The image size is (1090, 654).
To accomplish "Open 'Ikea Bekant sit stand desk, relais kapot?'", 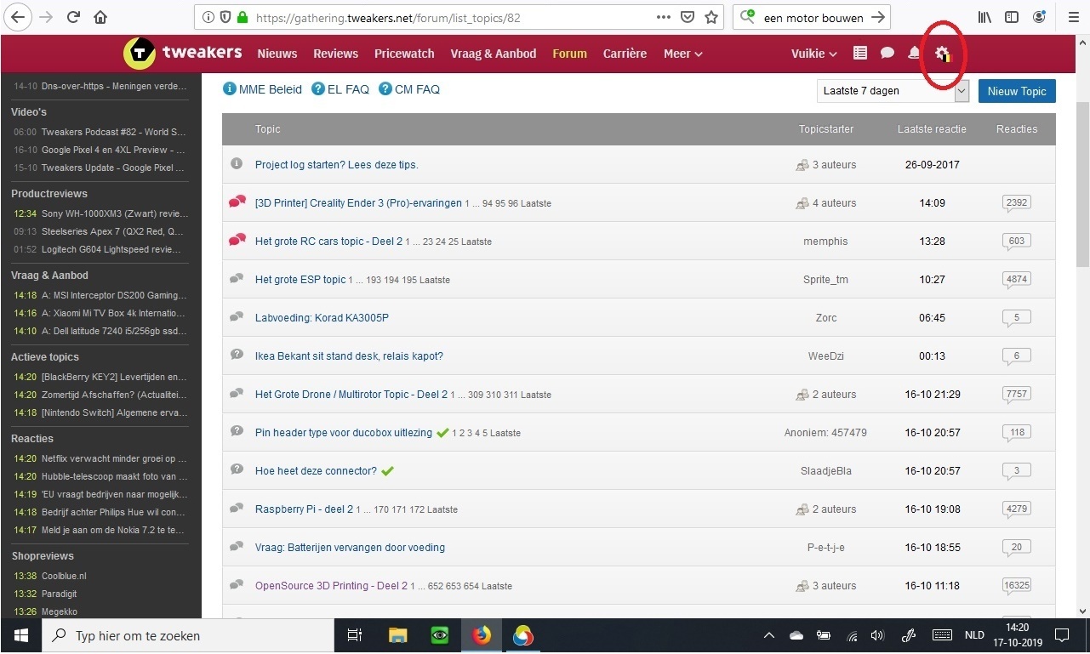I will [349, 356].
